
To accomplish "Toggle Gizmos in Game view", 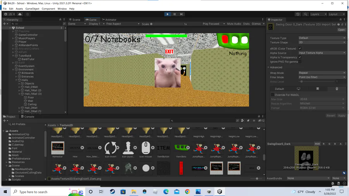I will click(x=256, y=24).
